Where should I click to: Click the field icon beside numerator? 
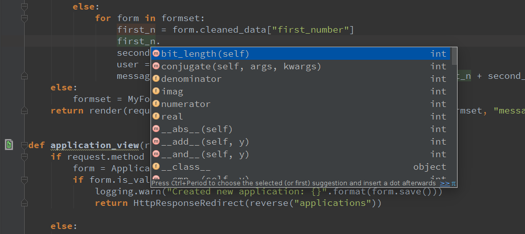[156, 104]
